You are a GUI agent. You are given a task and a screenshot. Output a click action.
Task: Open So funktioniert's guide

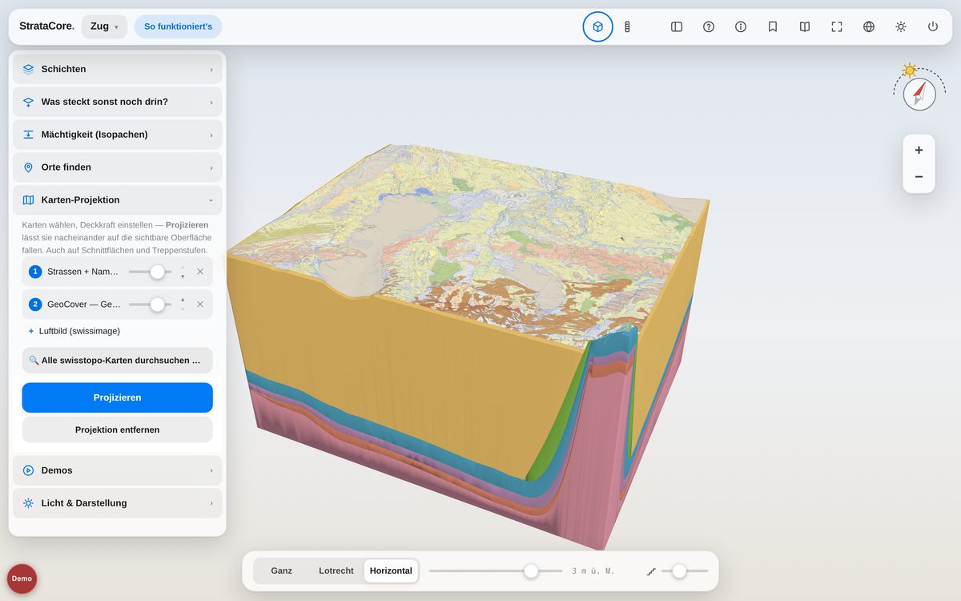178,26
